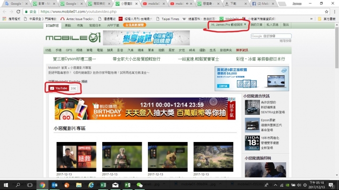339x190 pixels.
Task: Open Excel from the taskbar
Action: pos(103,185)
